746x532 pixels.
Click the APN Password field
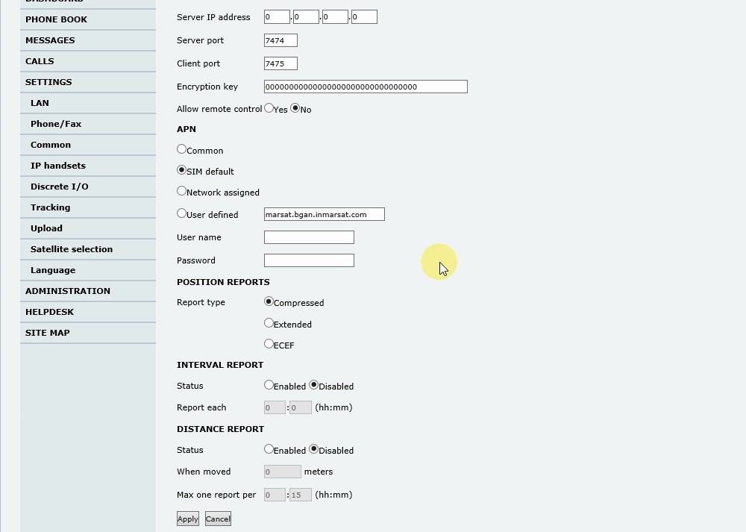click(x=309, y=260)
